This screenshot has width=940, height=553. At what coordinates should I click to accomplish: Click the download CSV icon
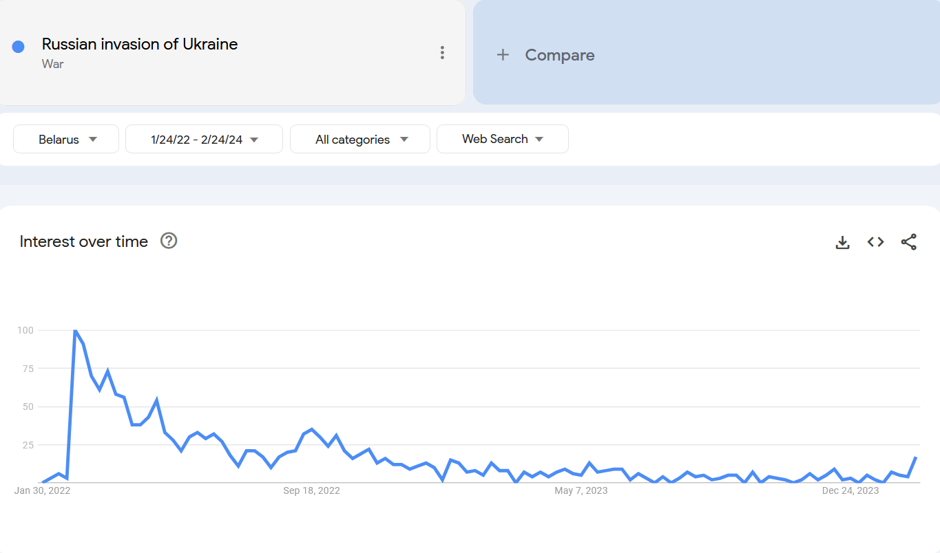point(842,242)
